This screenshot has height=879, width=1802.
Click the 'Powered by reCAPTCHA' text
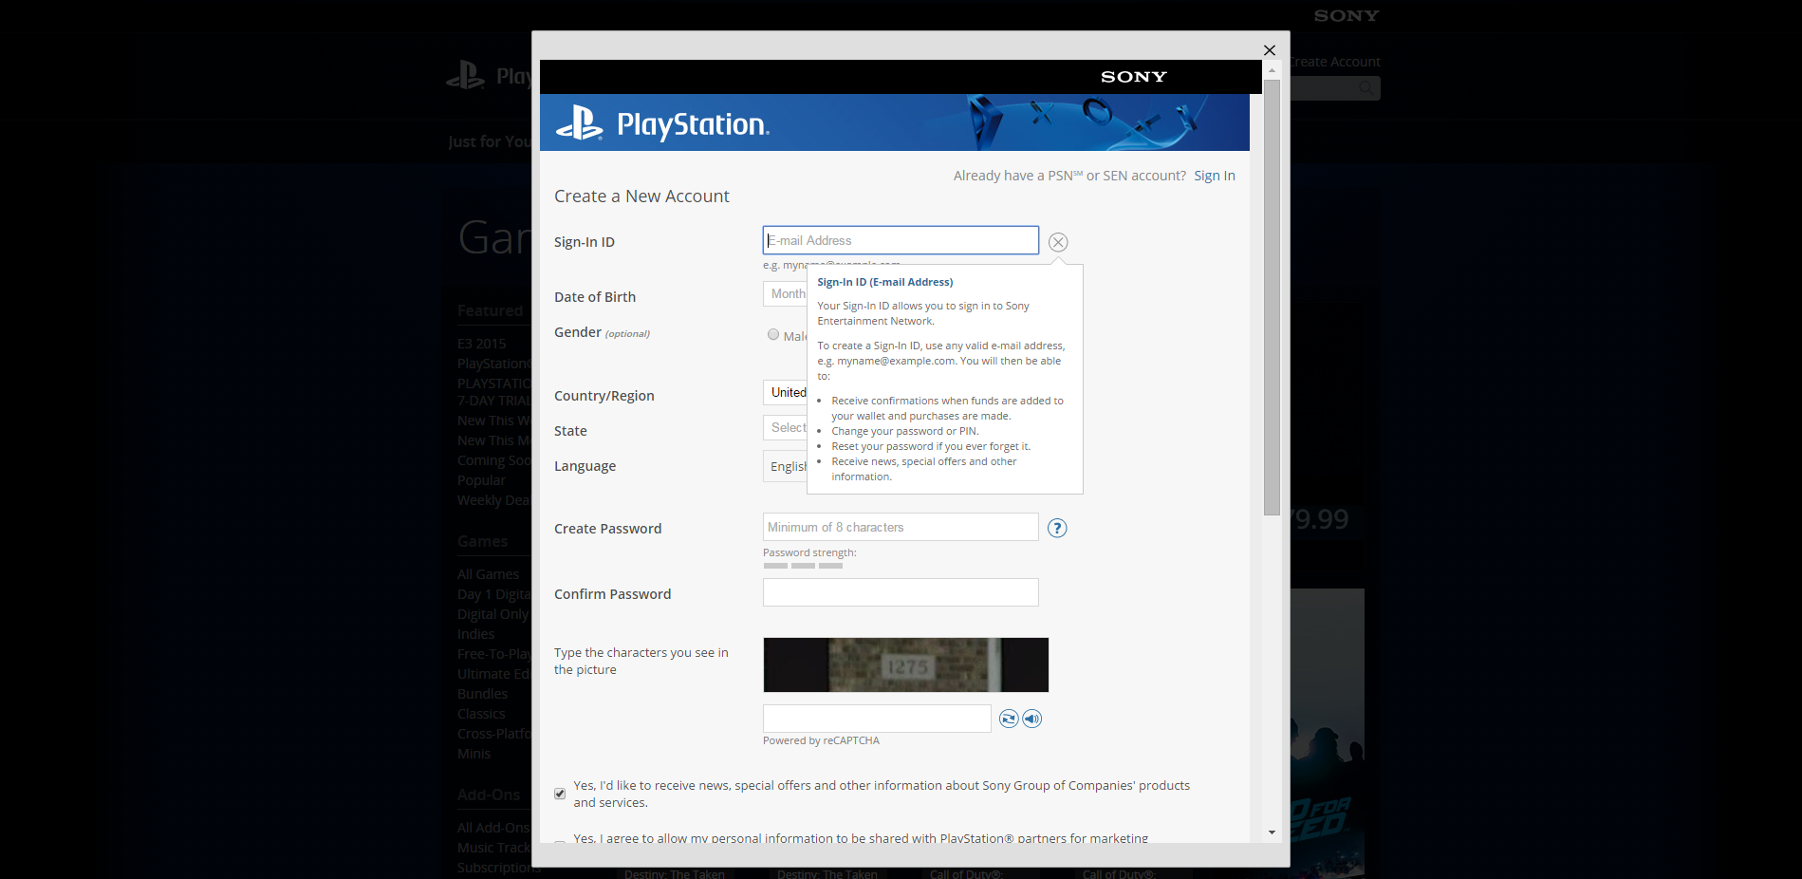pos(821,740)
